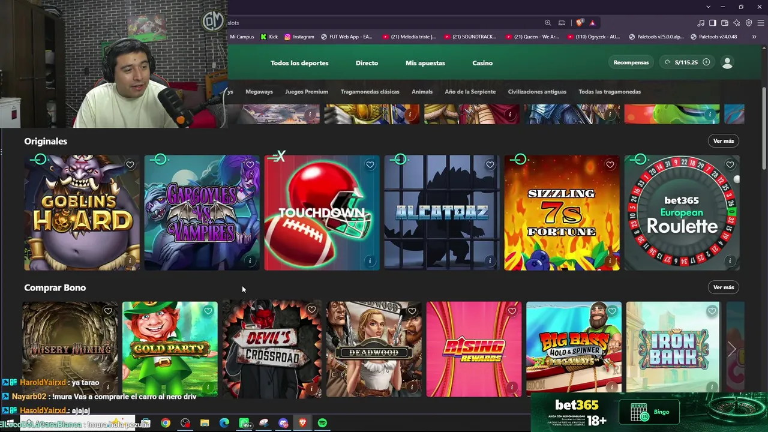This screenshot has width=768, height=432.
Task: Show Iron Bank info icon
Action: pos(712,387)
